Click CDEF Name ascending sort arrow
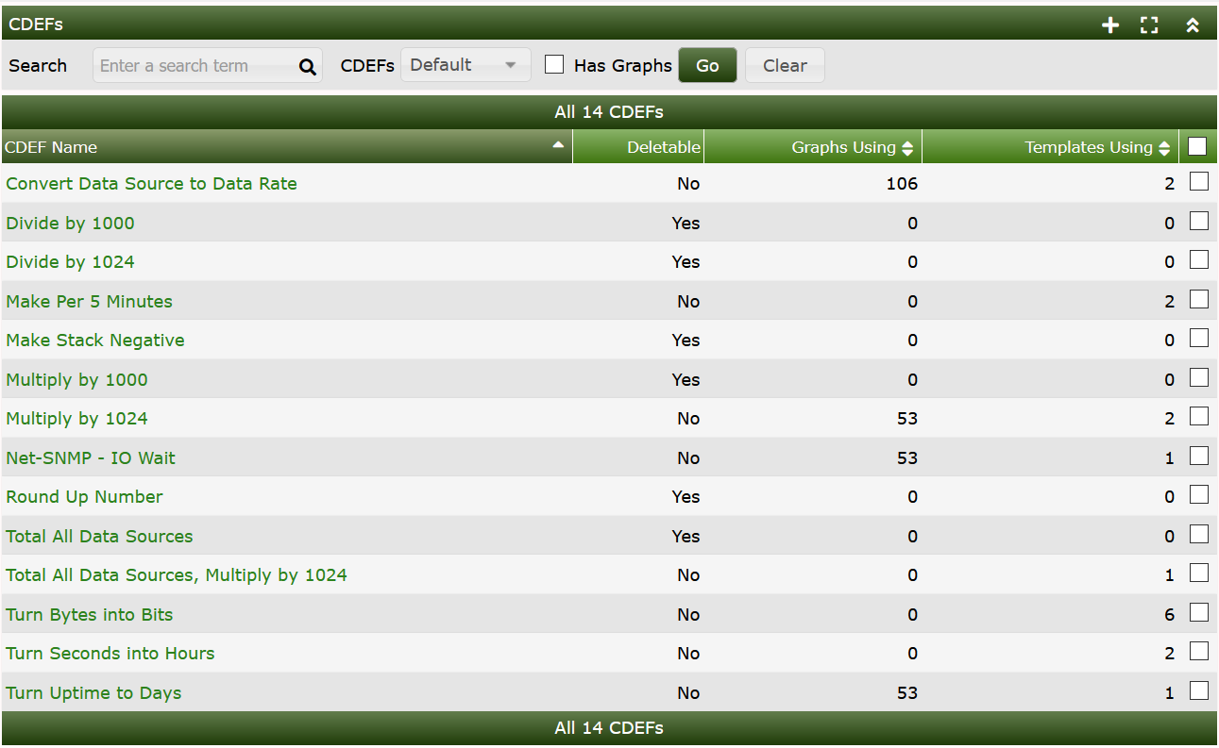The height and width of the screenshot is (748, 1219). pos(558,145)
